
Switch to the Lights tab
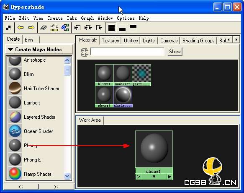(149, 41)
